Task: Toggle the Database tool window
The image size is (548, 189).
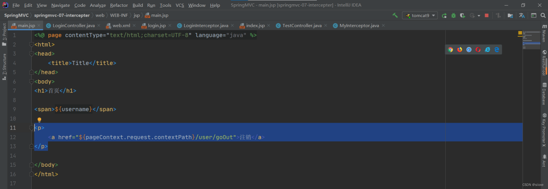Action: pyautogui.click(x=544, y=94)
